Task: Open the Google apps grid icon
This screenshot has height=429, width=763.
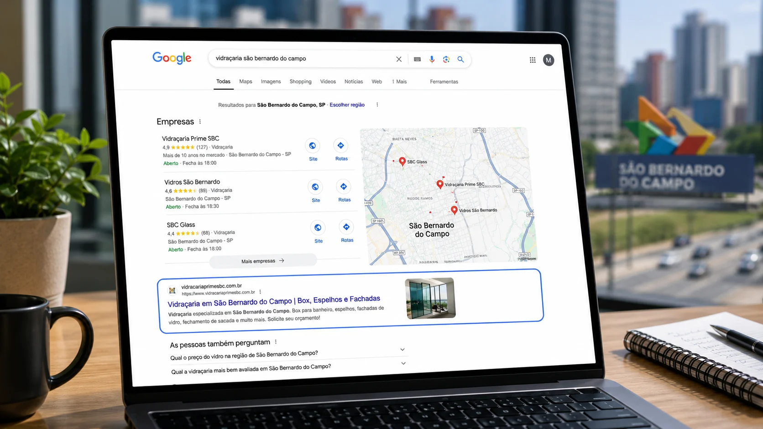Action: (533, 60)
